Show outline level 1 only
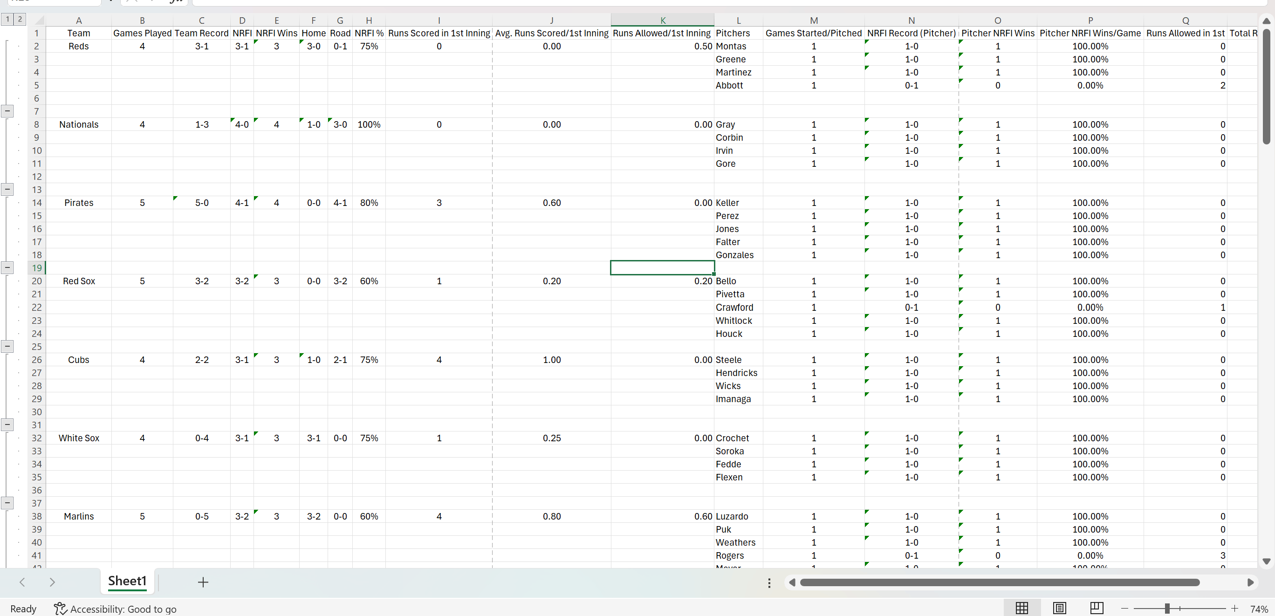 point(7,19)
